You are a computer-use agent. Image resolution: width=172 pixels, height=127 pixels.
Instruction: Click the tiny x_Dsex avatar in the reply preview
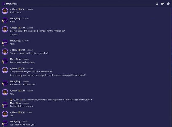point(11,100)
